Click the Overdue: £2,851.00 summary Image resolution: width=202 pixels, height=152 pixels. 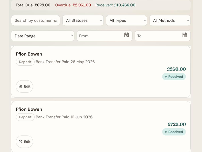(x=73, y=5)
